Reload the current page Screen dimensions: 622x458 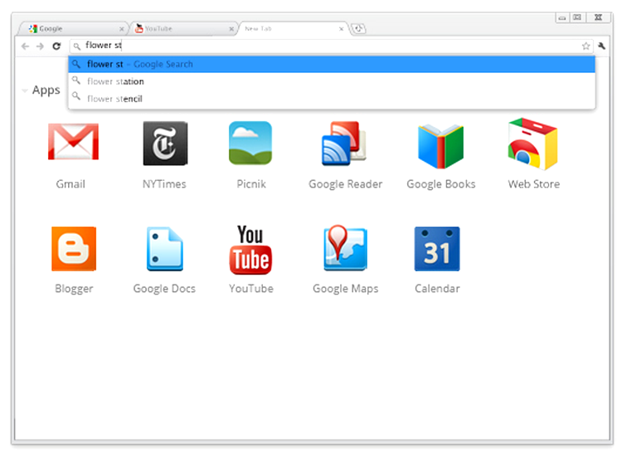(x=56, y=46)
